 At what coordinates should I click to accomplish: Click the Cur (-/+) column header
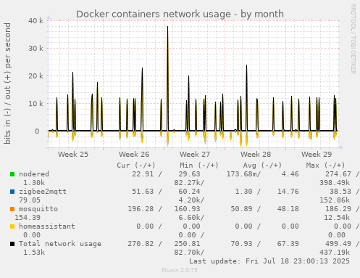click(136, 165)
